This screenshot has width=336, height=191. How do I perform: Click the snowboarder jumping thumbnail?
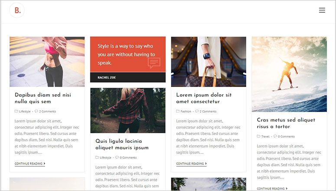coord(289,74)
